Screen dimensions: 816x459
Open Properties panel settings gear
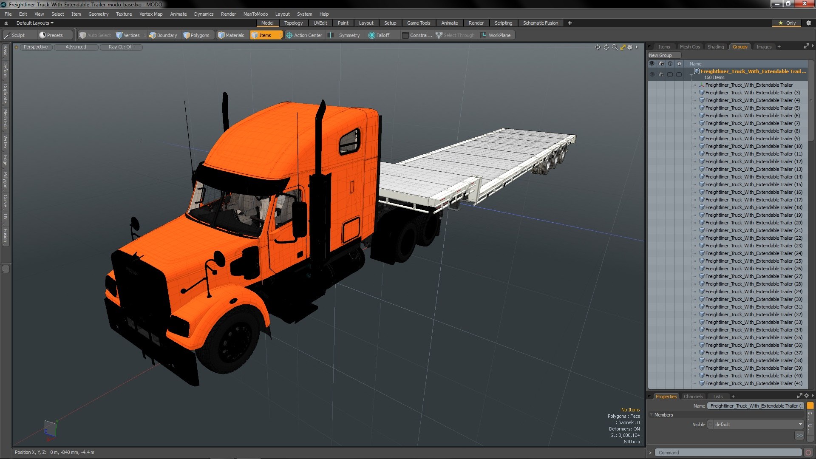point(806,396)
